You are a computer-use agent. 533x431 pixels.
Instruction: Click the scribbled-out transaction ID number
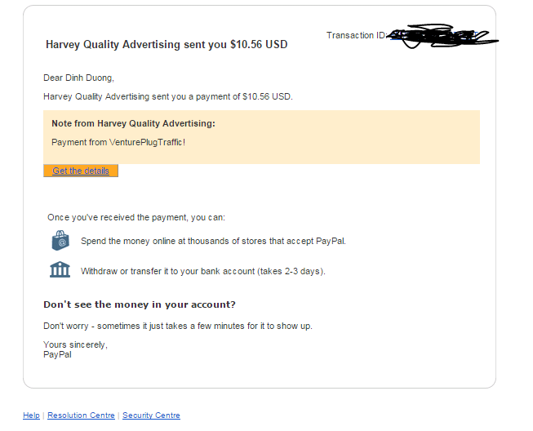[x=437, y=36]
